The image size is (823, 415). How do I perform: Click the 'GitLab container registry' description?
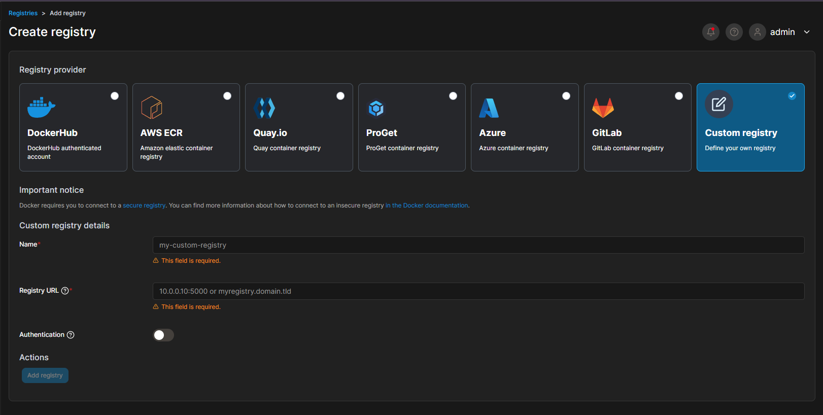coord(628,148)
